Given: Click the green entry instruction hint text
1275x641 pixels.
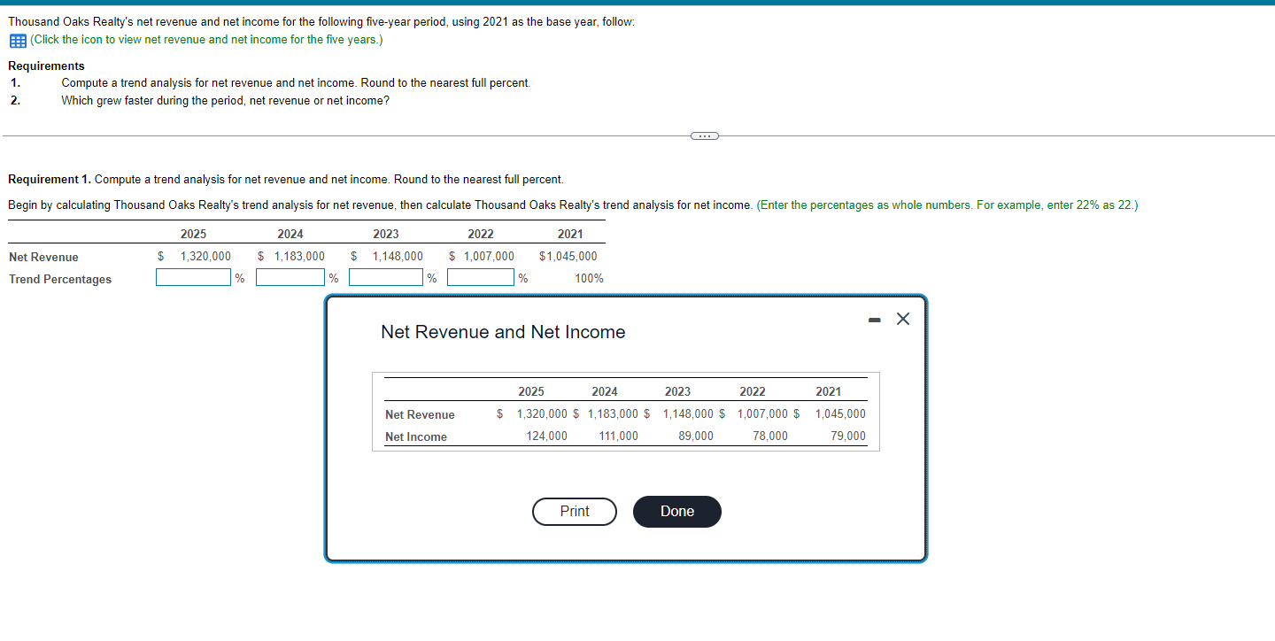Looking at the screenshot, I should [947, 205].
